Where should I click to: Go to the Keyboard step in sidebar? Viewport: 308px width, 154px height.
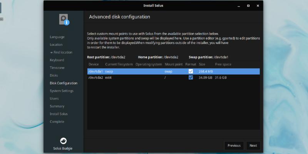pos(57,60)
